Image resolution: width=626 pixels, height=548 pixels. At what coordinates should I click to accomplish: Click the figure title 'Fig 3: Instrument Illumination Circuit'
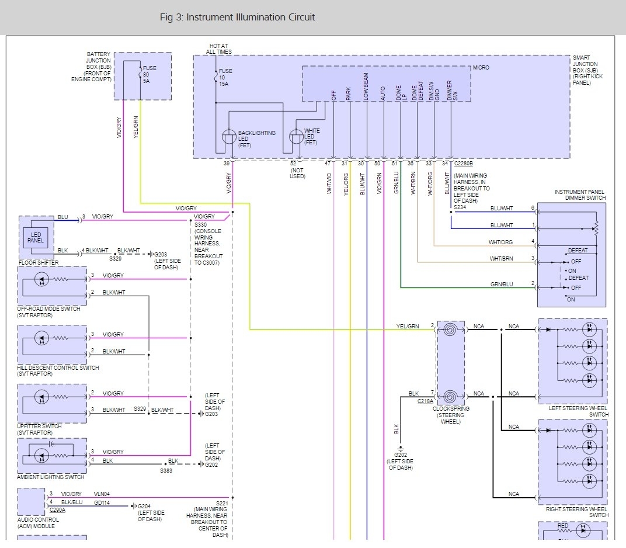237,17
